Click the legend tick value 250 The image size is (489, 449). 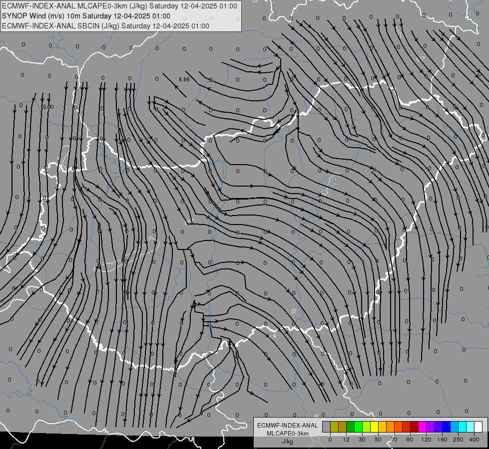click(458, 440)
